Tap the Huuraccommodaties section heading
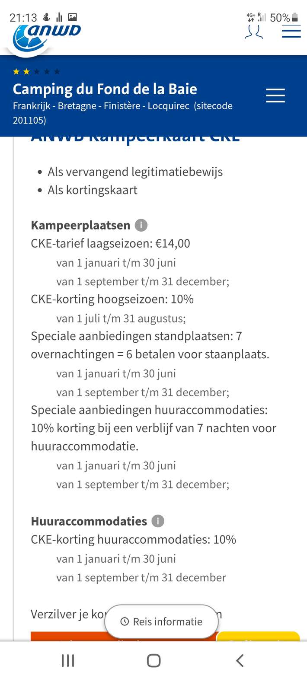 coord(89,521)
